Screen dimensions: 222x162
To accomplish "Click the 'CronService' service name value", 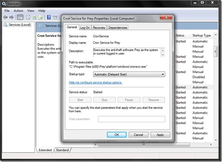I will [x=101, y=36].
